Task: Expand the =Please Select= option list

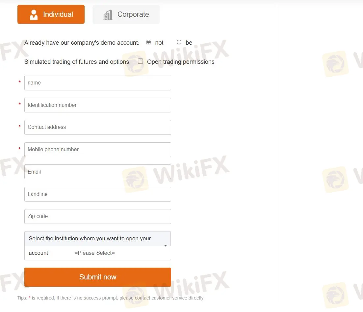Action: 95,253
